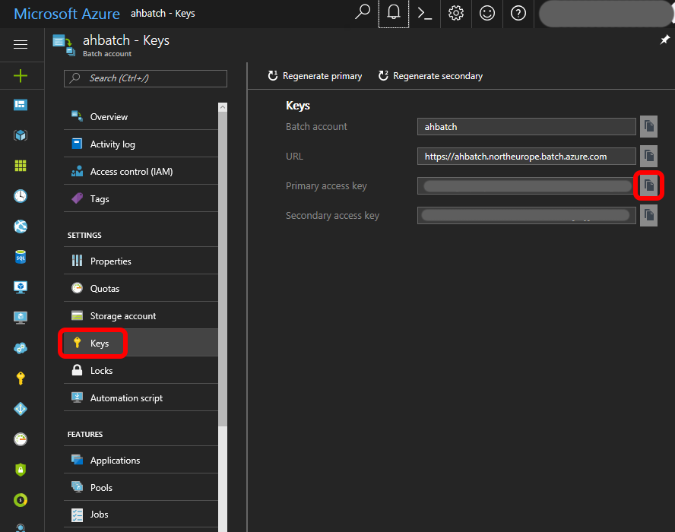Click the scroll-up arrow of resource menu
675x532 pixels.
tap(223, 107)
